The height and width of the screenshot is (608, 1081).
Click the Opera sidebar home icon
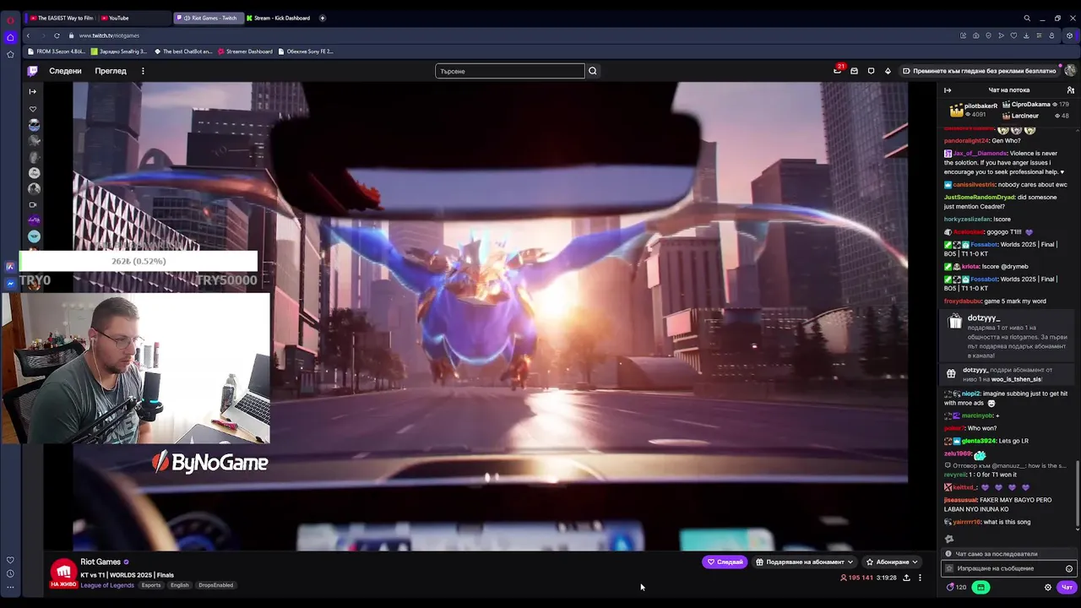click(x=10, y=37)
